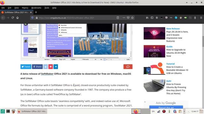The width and height of the screenshot is (204, 114).
Task: View site security padlock information
Action: pos(37,18)
